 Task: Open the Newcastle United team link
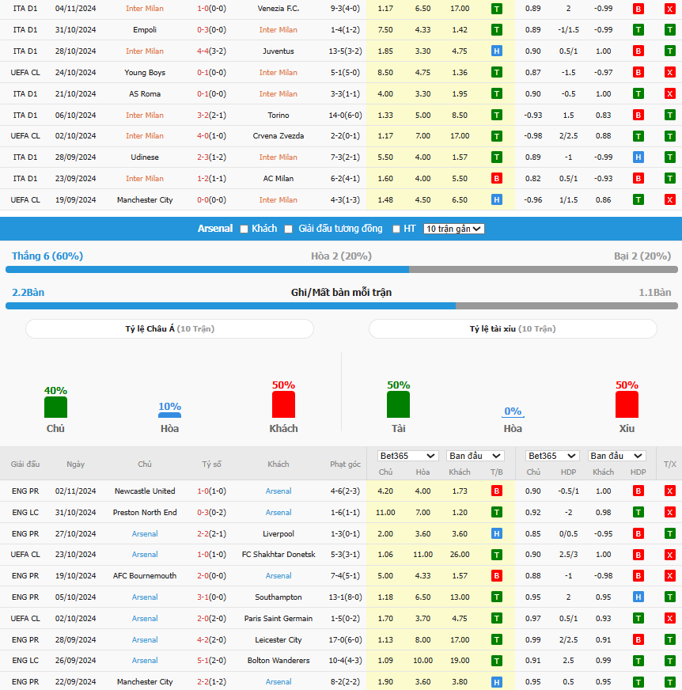[x=145, y=491]
